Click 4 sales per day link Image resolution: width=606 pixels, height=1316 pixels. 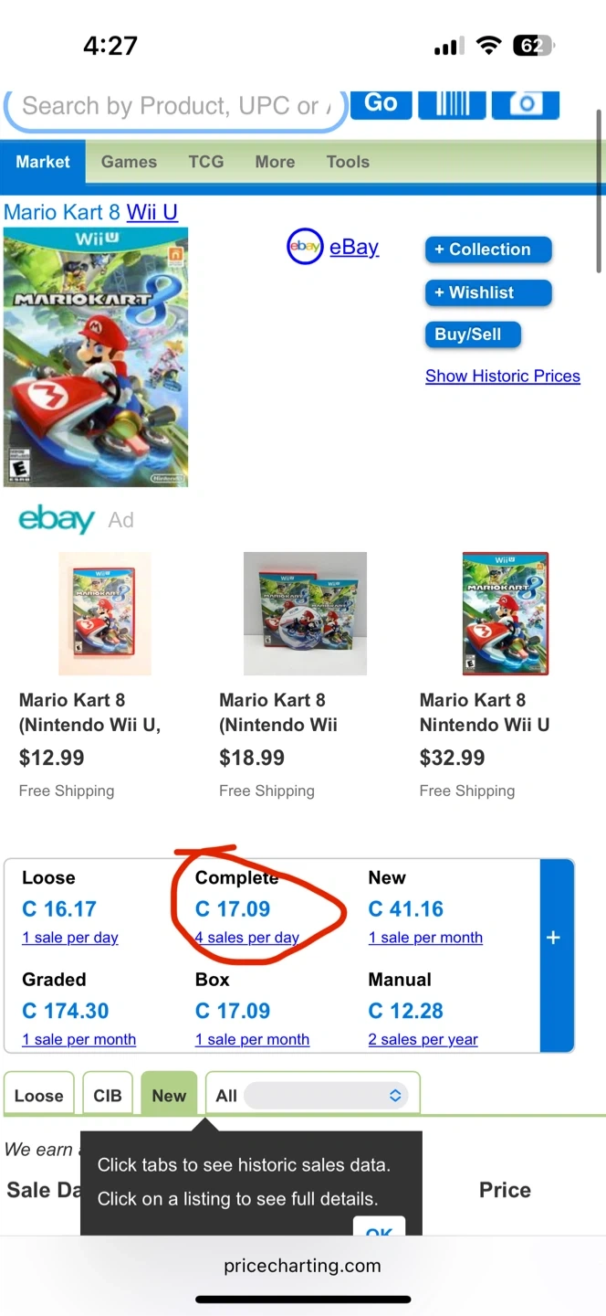(x=247, y=938)
